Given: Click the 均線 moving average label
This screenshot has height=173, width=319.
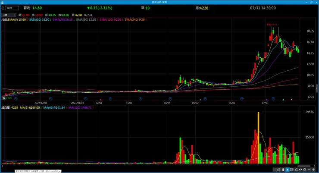Looking at the screenshot, I should coord(4,20).
